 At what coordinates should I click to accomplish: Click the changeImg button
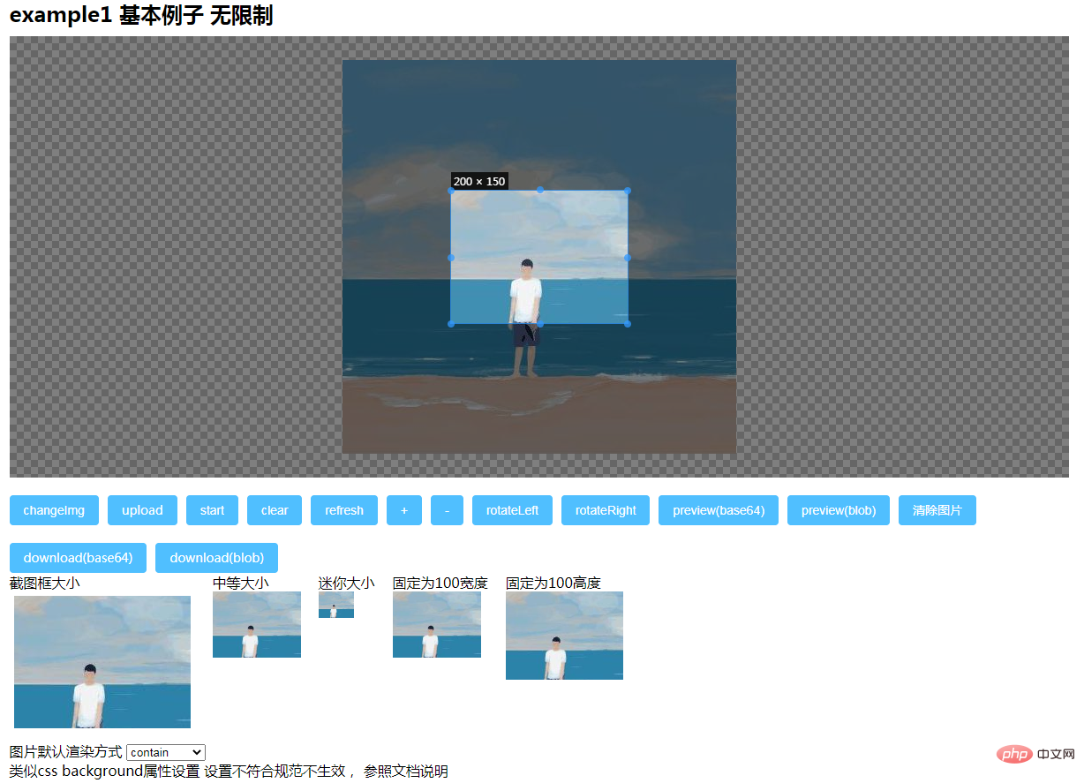(x=54, y=510)
